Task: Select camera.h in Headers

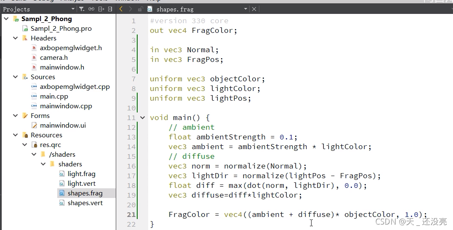Action: pos(53,58)
